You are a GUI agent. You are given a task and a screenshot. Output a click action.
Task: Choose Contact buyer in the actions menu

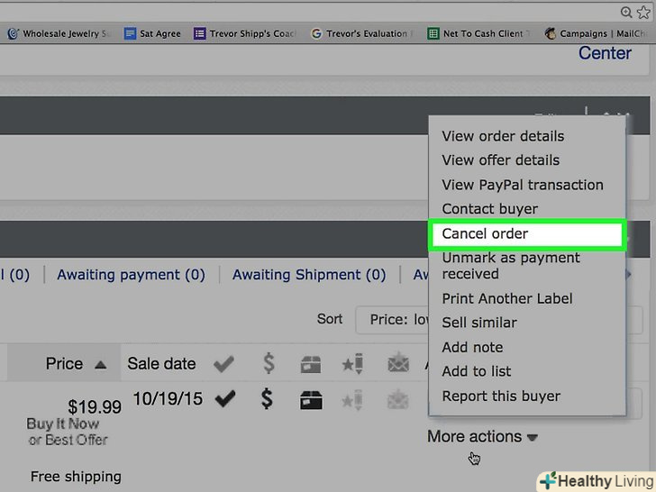pos(489,209)
